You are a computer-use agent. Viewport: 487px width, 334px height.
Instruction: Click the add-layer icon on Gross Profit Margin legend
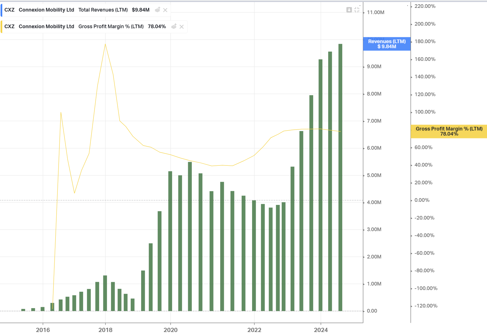click(x=174, y=26)
